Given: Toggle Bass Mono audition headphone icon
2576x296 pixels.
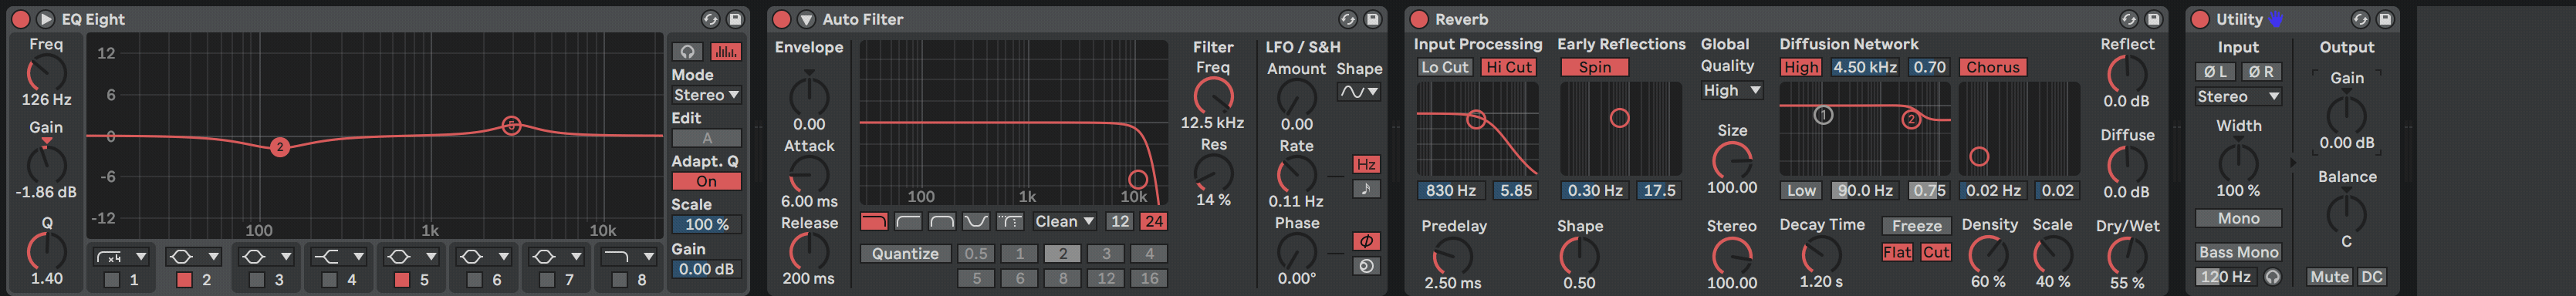Looking at the screenshot, I should pos(2272,277).
